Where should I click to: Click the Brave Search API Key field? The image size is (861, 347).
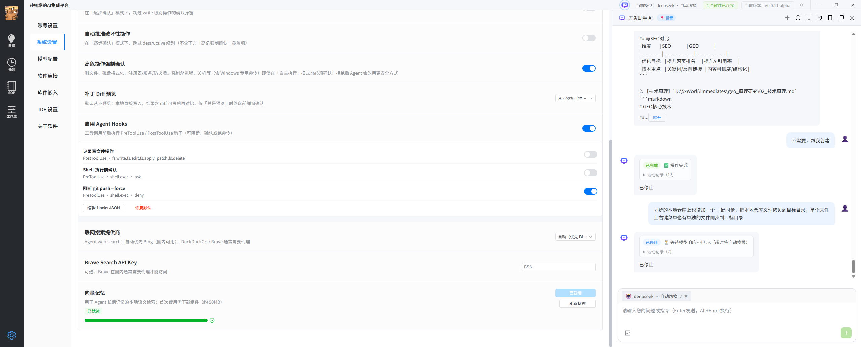pyautogui.click(x=558, y=267)
